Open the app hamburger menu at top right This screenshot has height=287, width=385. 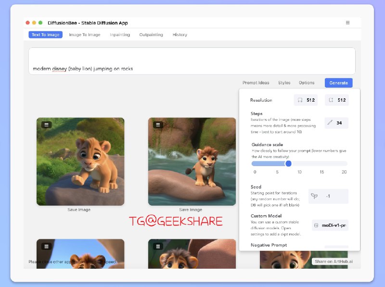click(x=347, y=22)
